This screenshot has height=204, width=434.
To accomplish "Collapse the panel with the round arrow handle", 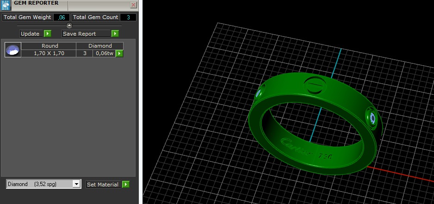I will pos(69,25).
